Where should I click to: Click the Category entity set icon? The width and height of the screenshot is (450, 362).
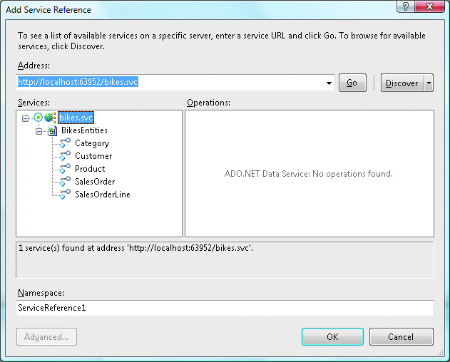[65, 143]
